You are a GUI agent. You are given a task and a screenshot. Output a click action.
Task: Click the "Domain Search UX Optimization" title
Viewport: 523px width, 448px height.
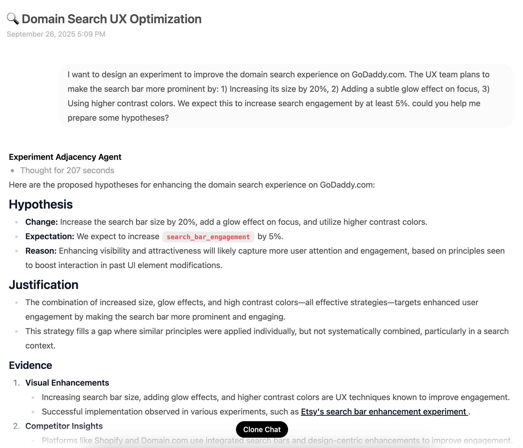coord(111,19)
